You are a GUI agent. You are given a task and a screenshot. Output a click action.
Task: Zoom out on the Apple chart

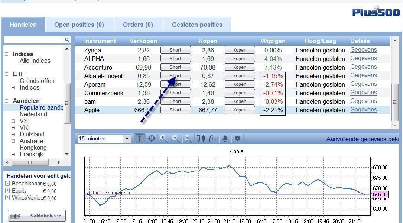click(176, 139)
